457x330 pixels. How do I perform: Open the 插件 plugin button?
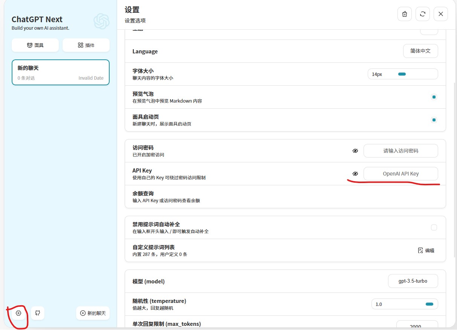tap(86, 45)
